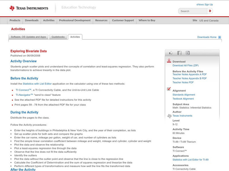This screenshot has height=171, width=229.
Task: Click the Exploring Bivariate Data title
Action: tap(28, 51)
